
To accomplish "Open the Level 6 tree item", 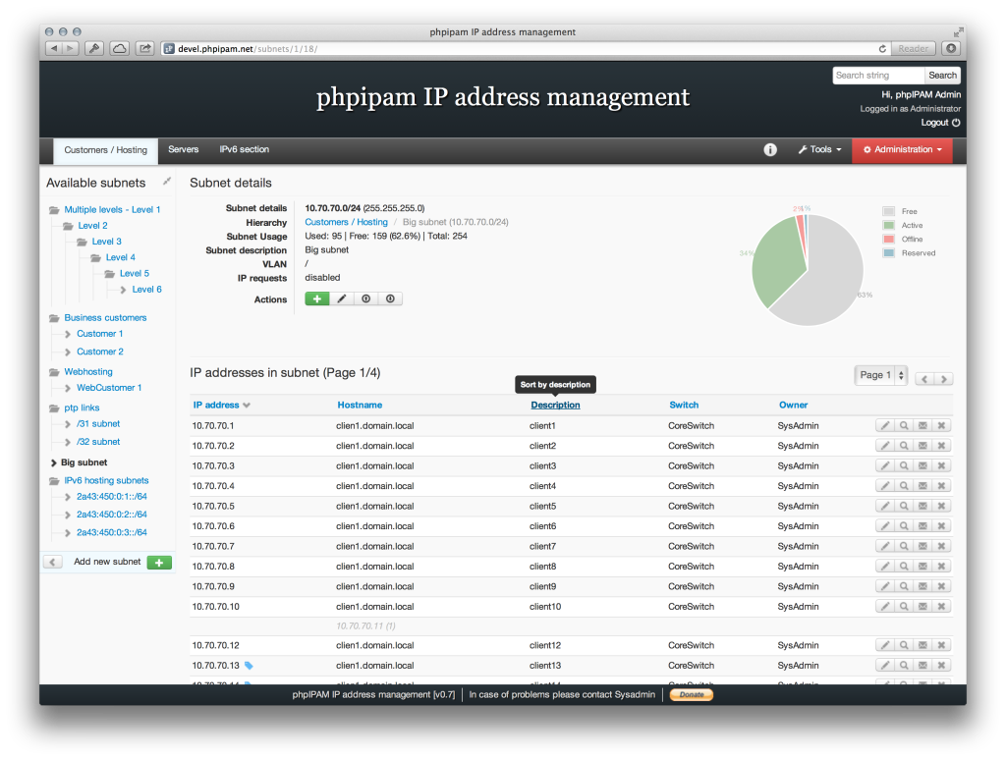I will [x=146, y=290].
